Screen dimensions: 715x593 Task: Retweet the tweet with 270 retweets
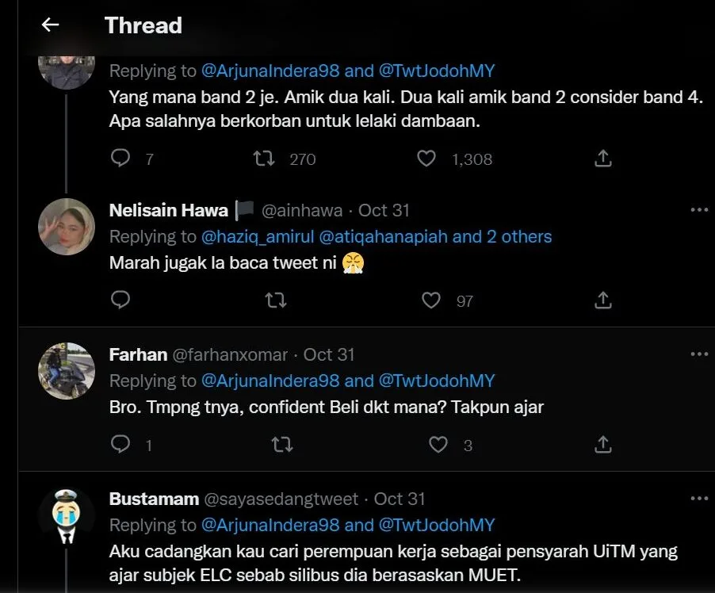[x=264, y=159]
